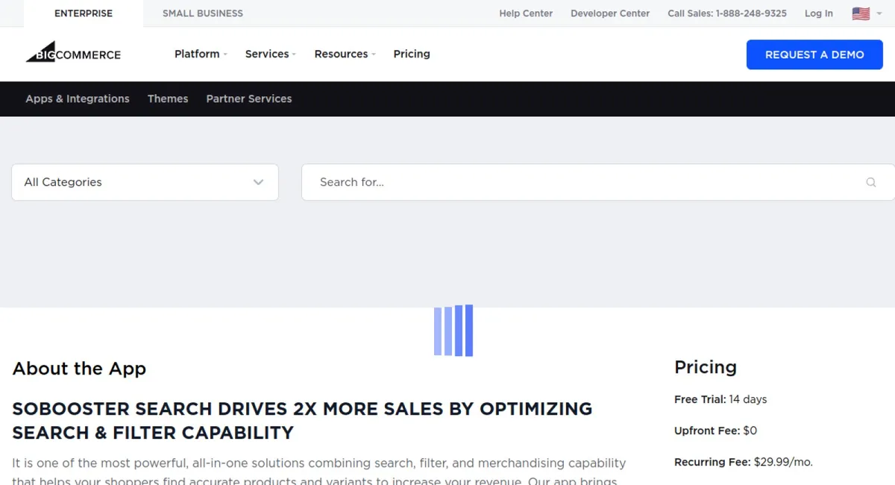Open the Services menu
Image resolution: width=895 pixels, height=485 pixels.
coord(271,54)
